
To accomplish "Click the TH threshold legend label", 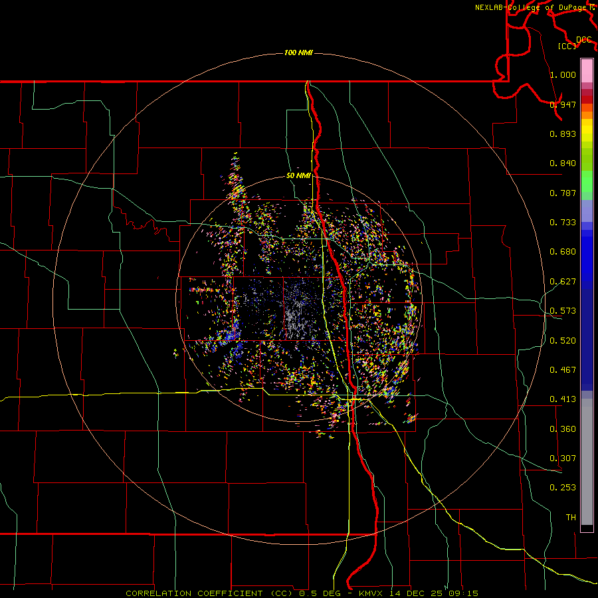I will (x=571, y=518).
